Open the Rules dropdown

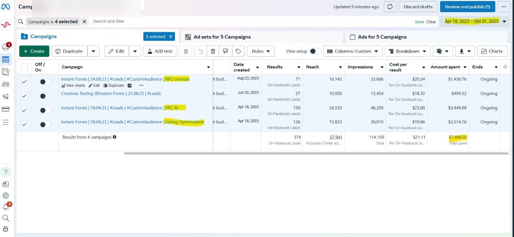pyautogui.click(x=261, y=51)
